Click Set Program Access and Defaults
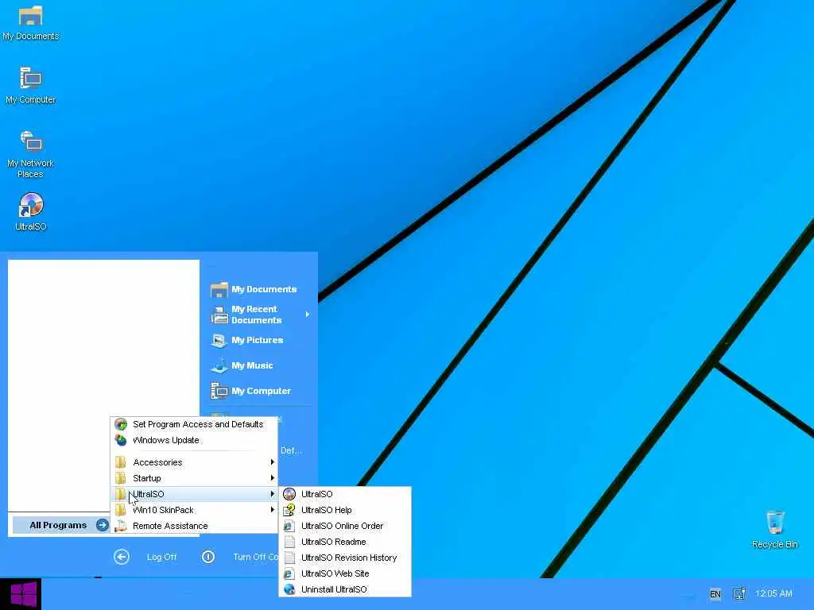 pos(195,424)
